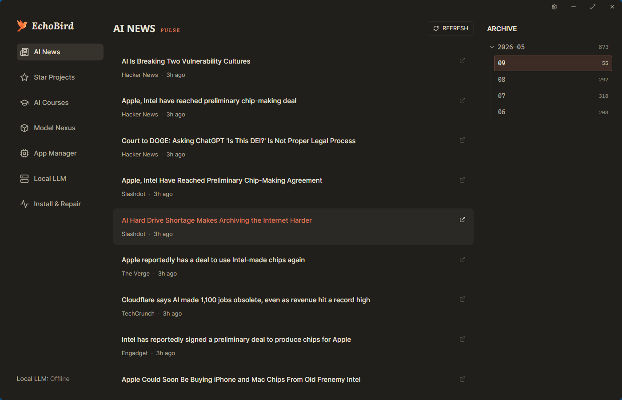Viewport: 622px width, 400px height.
Task: Select Local LLM in sidebar
Action: 60,179
